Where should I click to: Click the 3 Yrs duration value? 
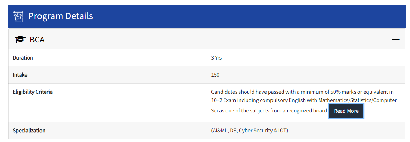pos(216,58)
